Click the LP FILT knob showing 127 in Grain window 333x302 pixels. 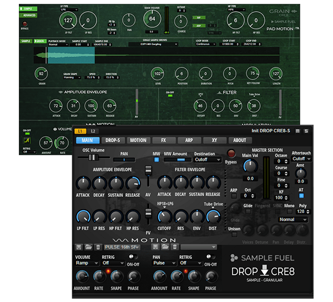click(68, 21)
